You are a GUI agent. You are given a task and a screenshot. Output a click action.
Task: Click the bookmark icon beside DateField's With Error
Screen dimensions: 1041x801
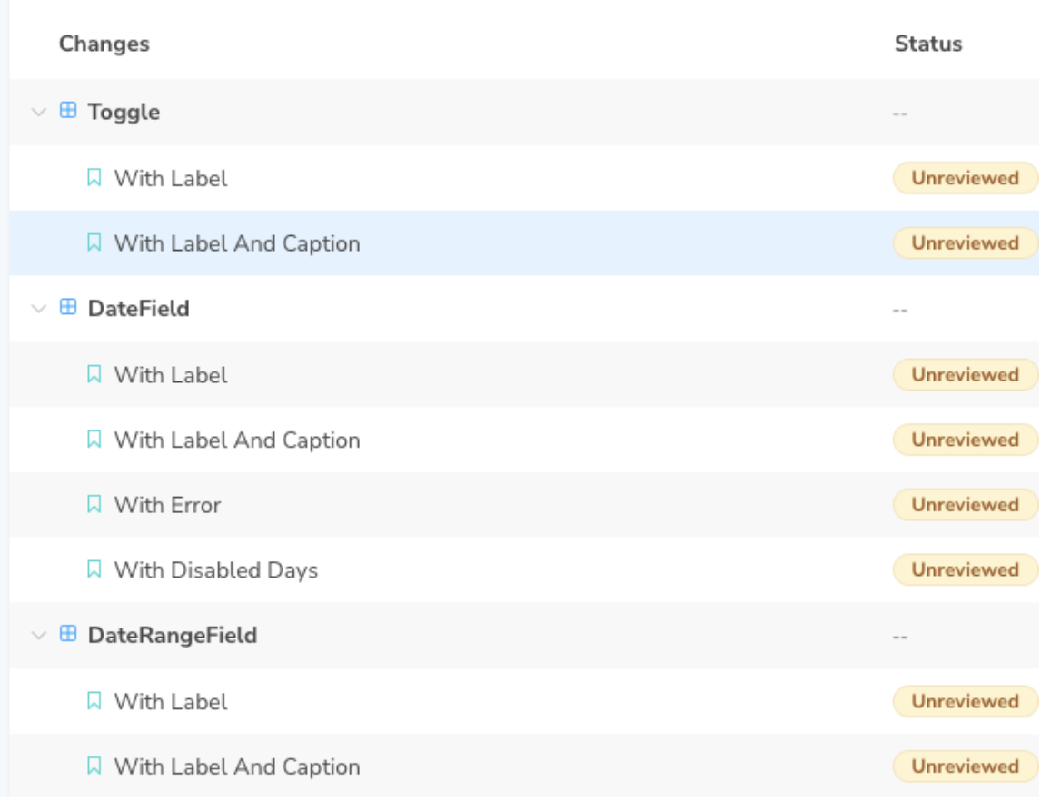pos(93,505)
